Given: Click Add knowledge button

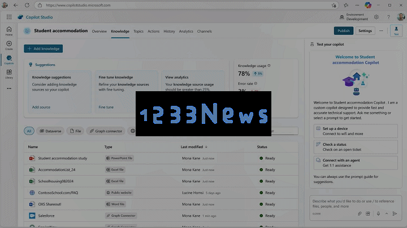Looking at the screenshot, I should 44,48.
